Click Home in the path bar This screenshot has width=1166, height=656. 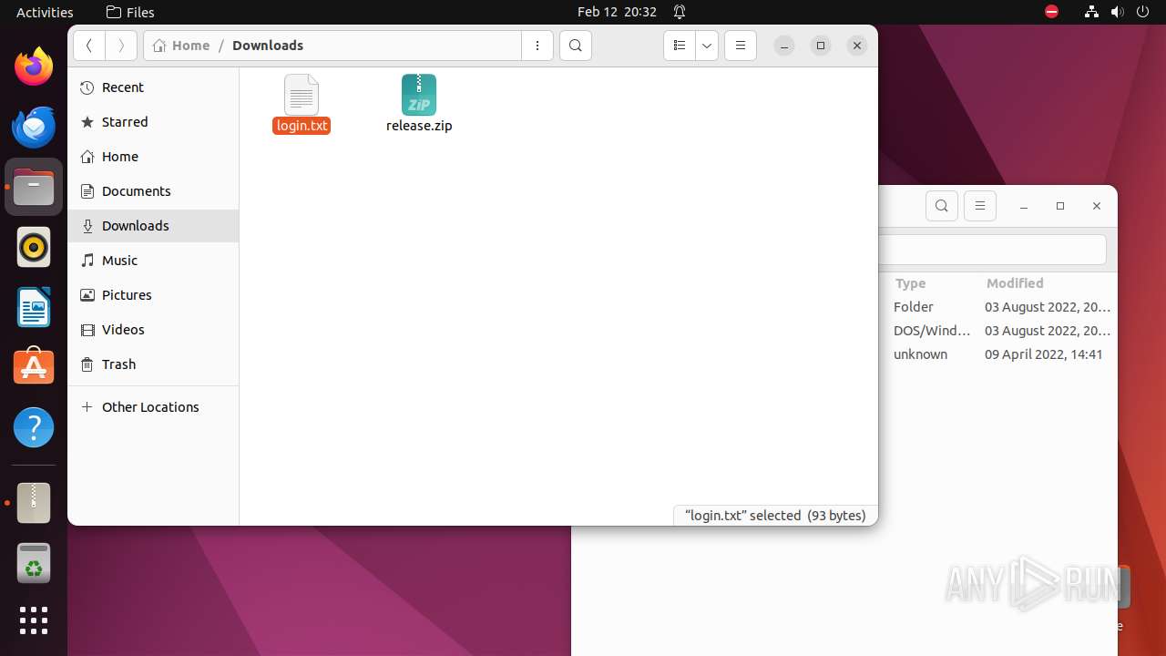(x=182, y=46)
